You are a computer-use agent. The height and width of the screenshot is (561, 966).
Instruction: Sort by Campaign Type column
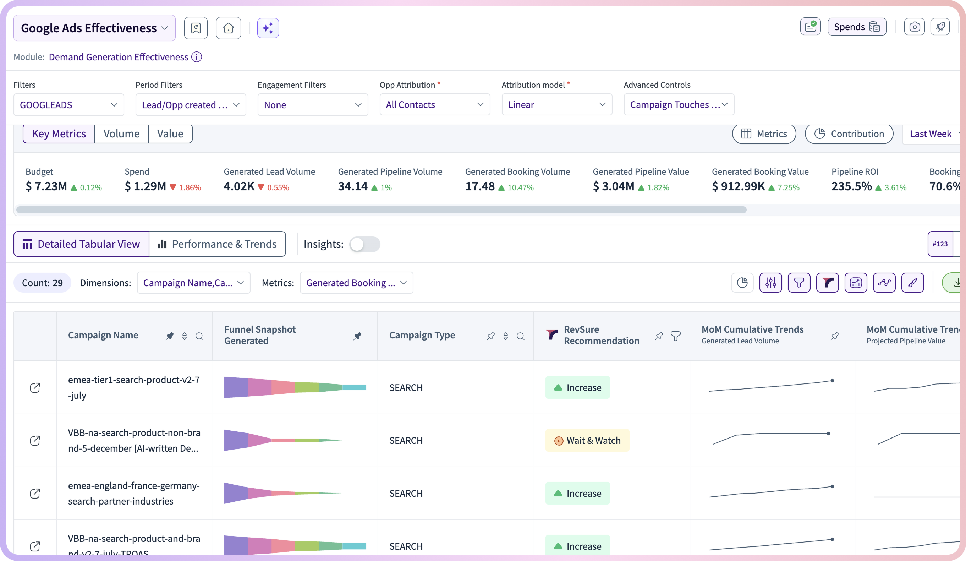coord(506,336)
